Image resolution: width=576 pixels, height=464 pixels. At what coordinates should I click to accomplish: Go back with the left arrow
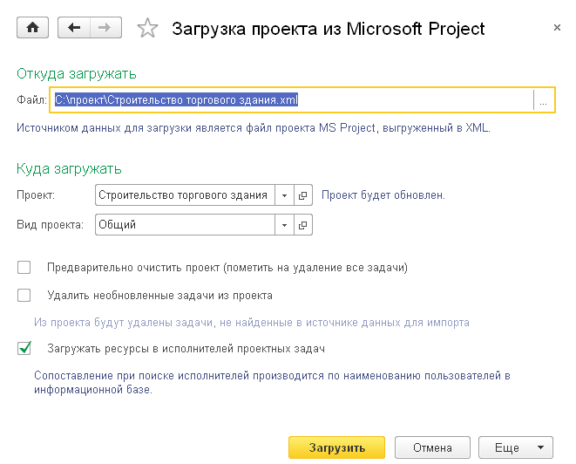coord(73,29)
